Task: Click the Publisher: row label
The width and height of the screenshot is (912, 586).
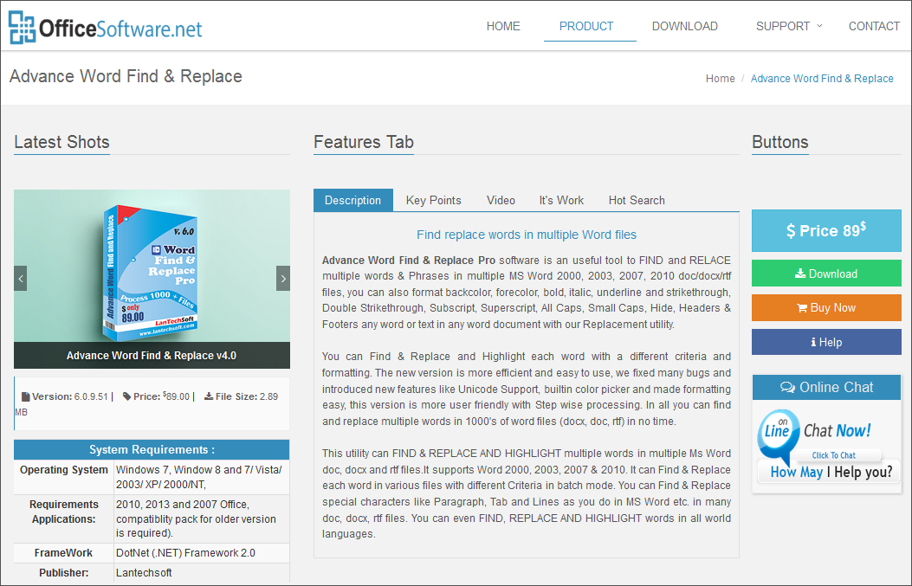Action: click(64, 573)
